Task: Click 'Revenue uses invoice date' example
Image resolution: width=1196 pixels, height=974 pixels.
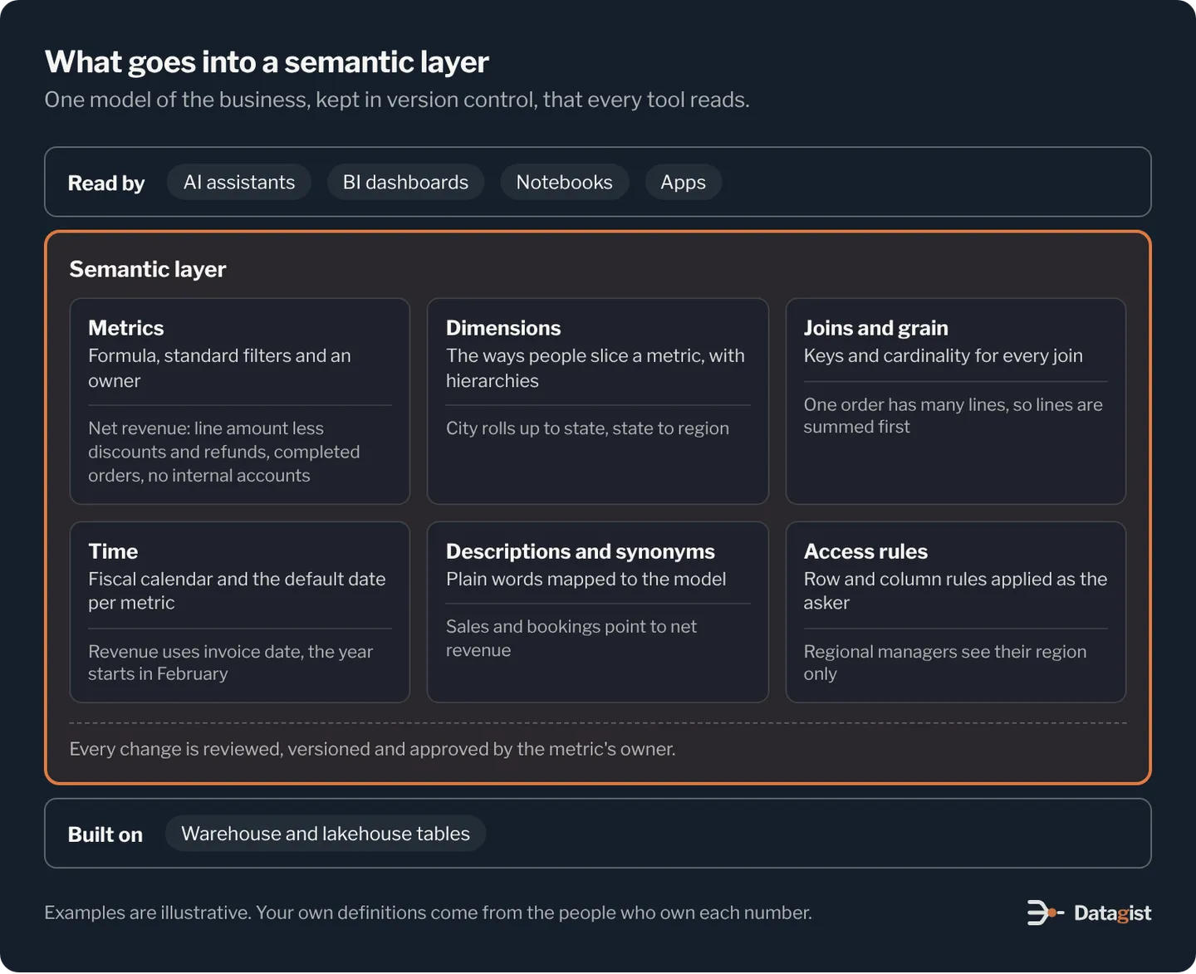Action: click(x=230, y=663)
